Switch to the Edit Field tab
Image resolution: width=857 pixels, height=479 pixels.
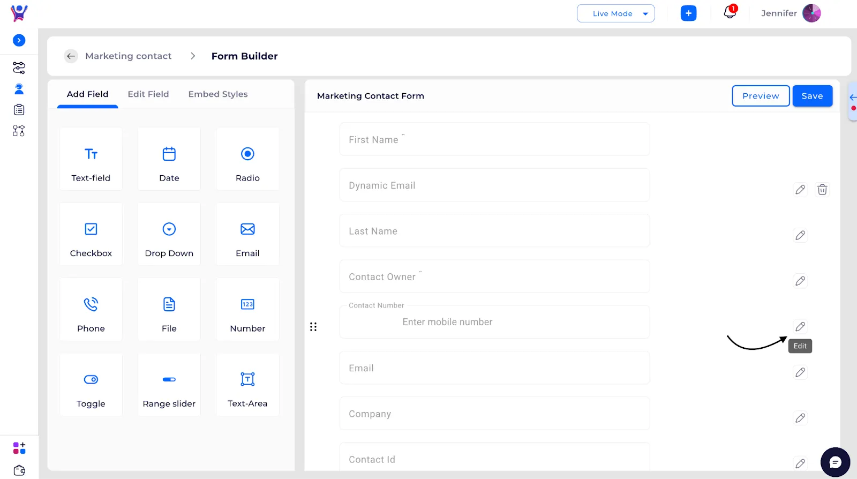click(148, 94)
